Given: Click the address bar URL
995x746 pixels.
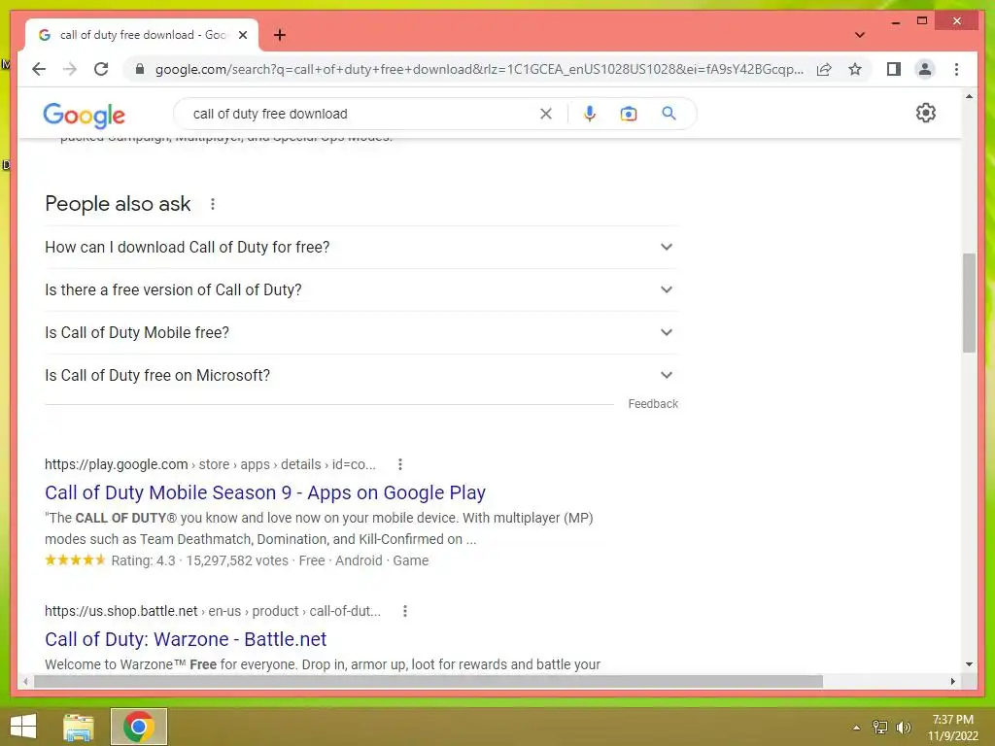Looking at the screenshot, I should (479, 69).
